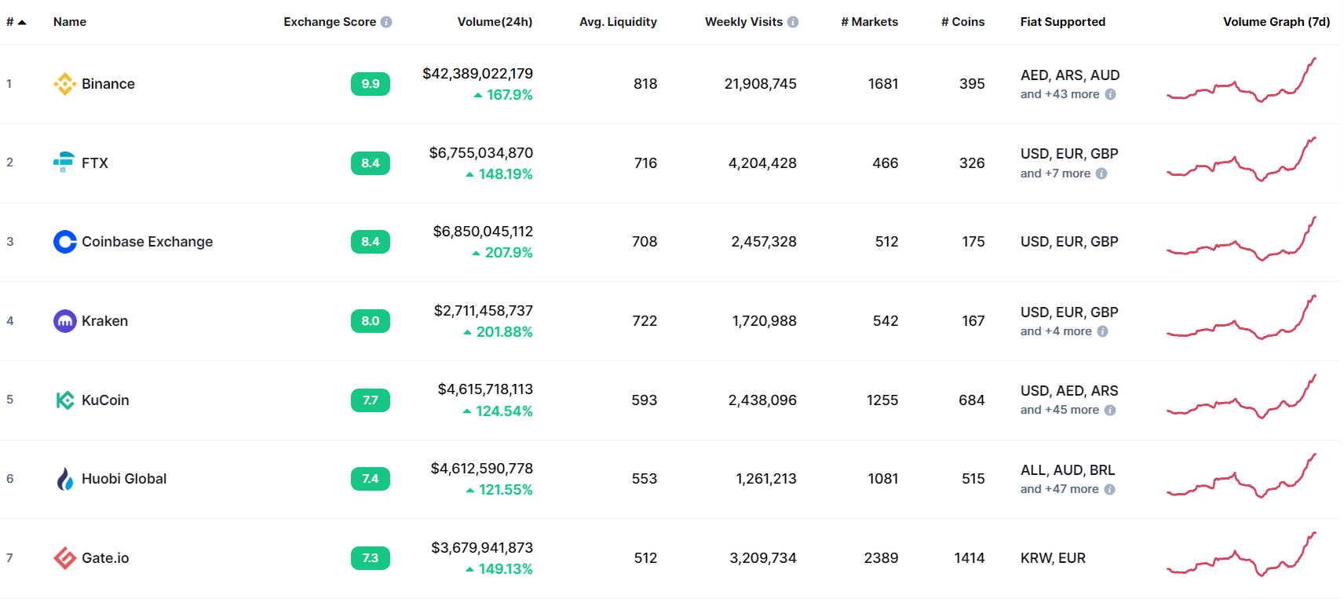Image resolution: width=1344 pixels, height=599 pixels.
Task: Click Gate.io's 7.3 score badge
Action: coord(371,558)
